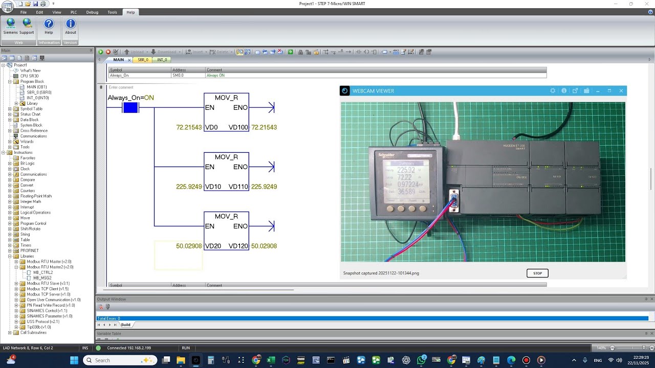Expand the Symbol Table tree node
Screen dimensions: 655x368
point(10,109)
